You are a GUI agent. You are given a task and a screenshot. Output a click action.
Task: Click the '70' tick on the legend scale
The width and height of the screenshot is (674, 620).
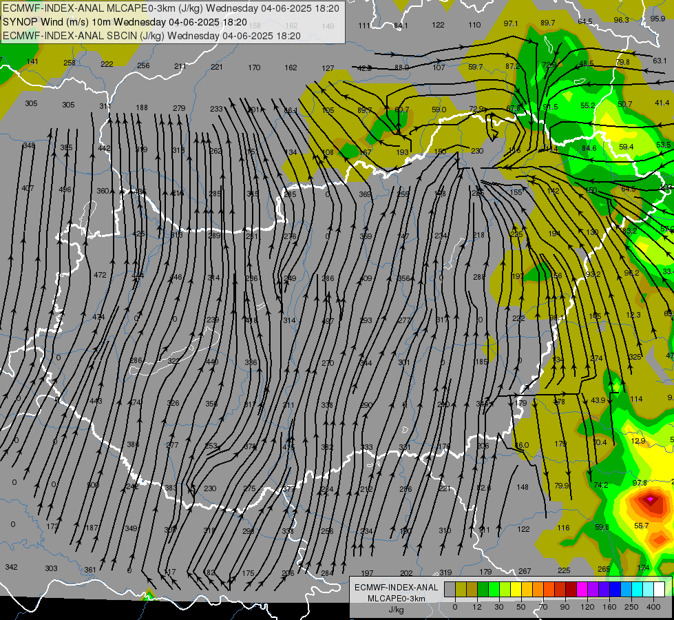[543, 607]
